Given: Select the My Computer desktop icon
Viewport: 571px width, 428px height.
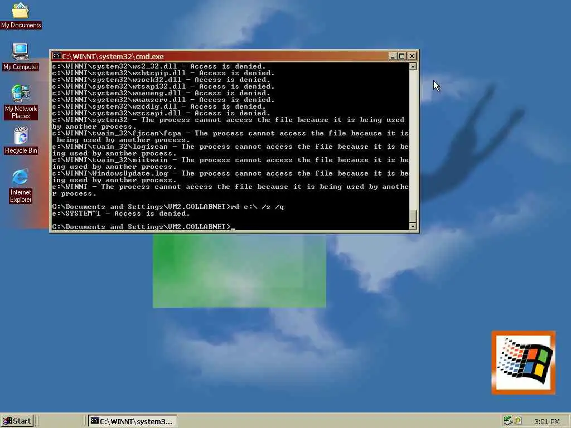Looking at the screenshot, I should click(x=21, y=57).
